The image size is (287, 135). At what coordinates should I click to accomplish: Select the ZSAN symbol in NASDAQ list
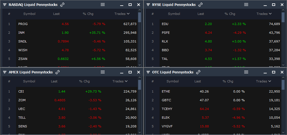click(23, 59)
